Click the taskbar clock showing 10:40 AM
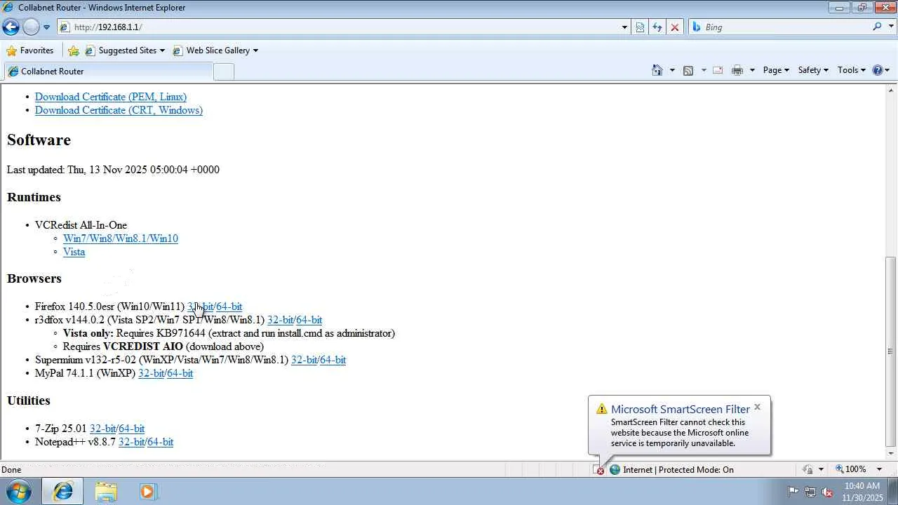This screenshot has width=898, height=505. 862,492
